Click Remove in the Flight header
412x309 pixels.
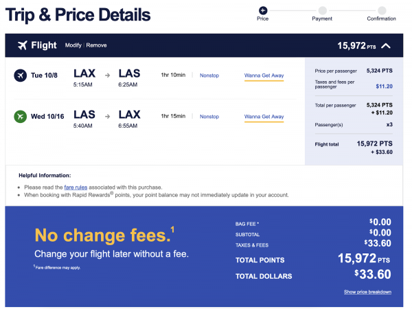click(96, 45)
